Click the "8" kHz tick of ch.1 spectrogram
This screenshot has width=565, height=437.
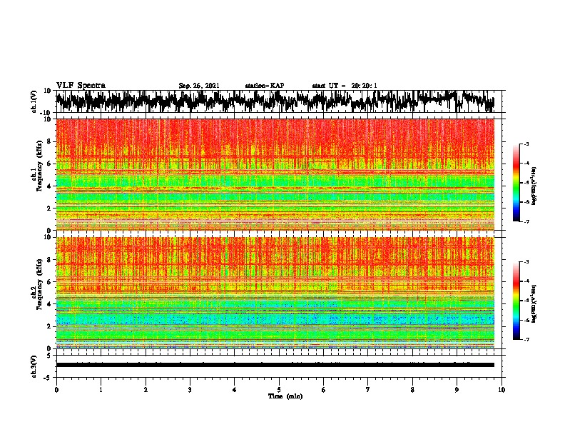click(x=51, y=141)
